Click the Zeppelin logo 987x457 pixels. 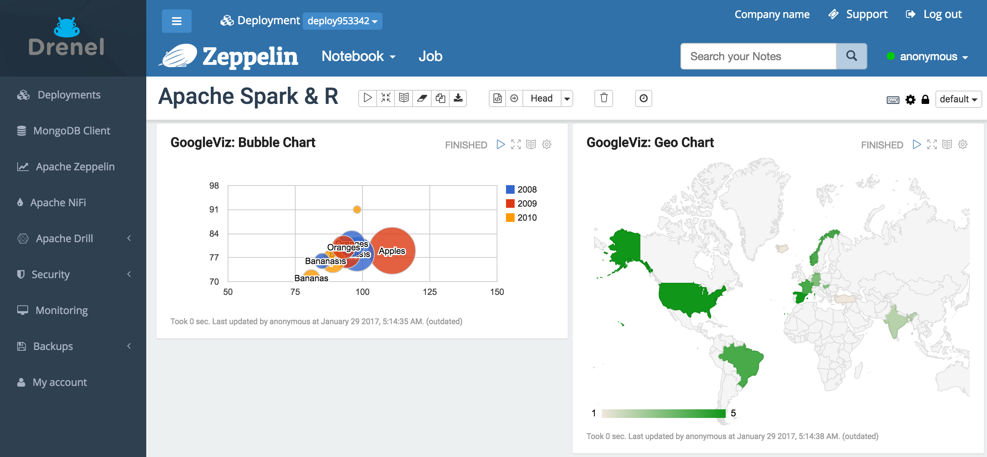228,56
